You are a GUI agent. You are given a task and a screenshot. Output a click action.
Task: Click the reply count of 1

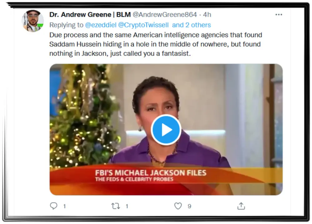65,206
